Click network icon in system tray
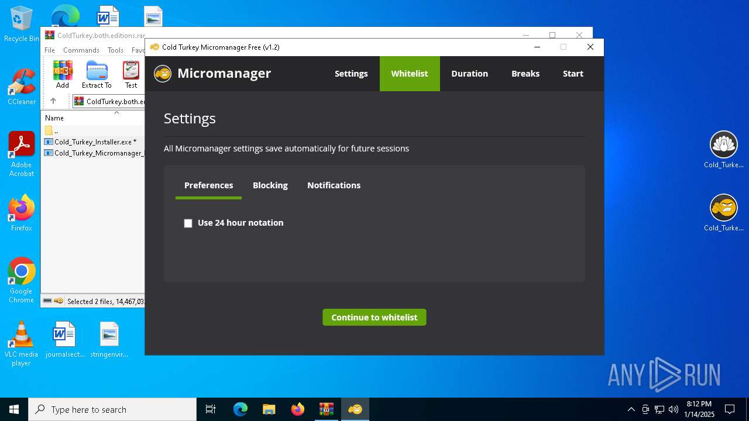Viewport: 749px width, 421px height. point(659,409)
